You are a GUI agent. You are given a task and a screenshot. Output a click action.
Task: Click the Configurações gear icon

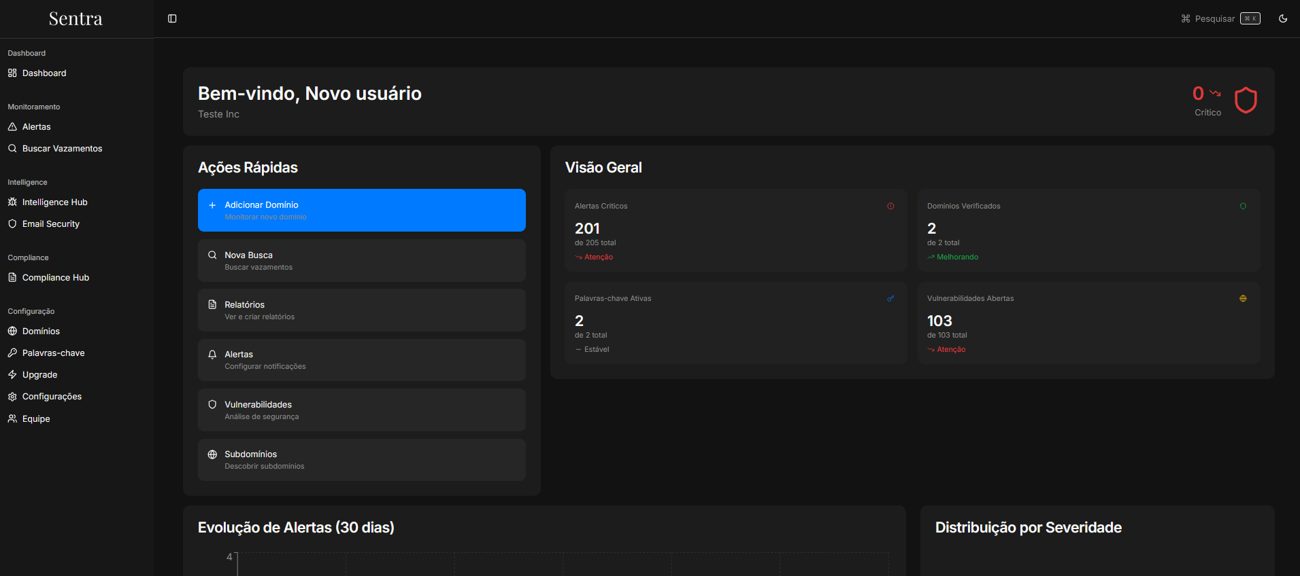[x=12, y=397]
